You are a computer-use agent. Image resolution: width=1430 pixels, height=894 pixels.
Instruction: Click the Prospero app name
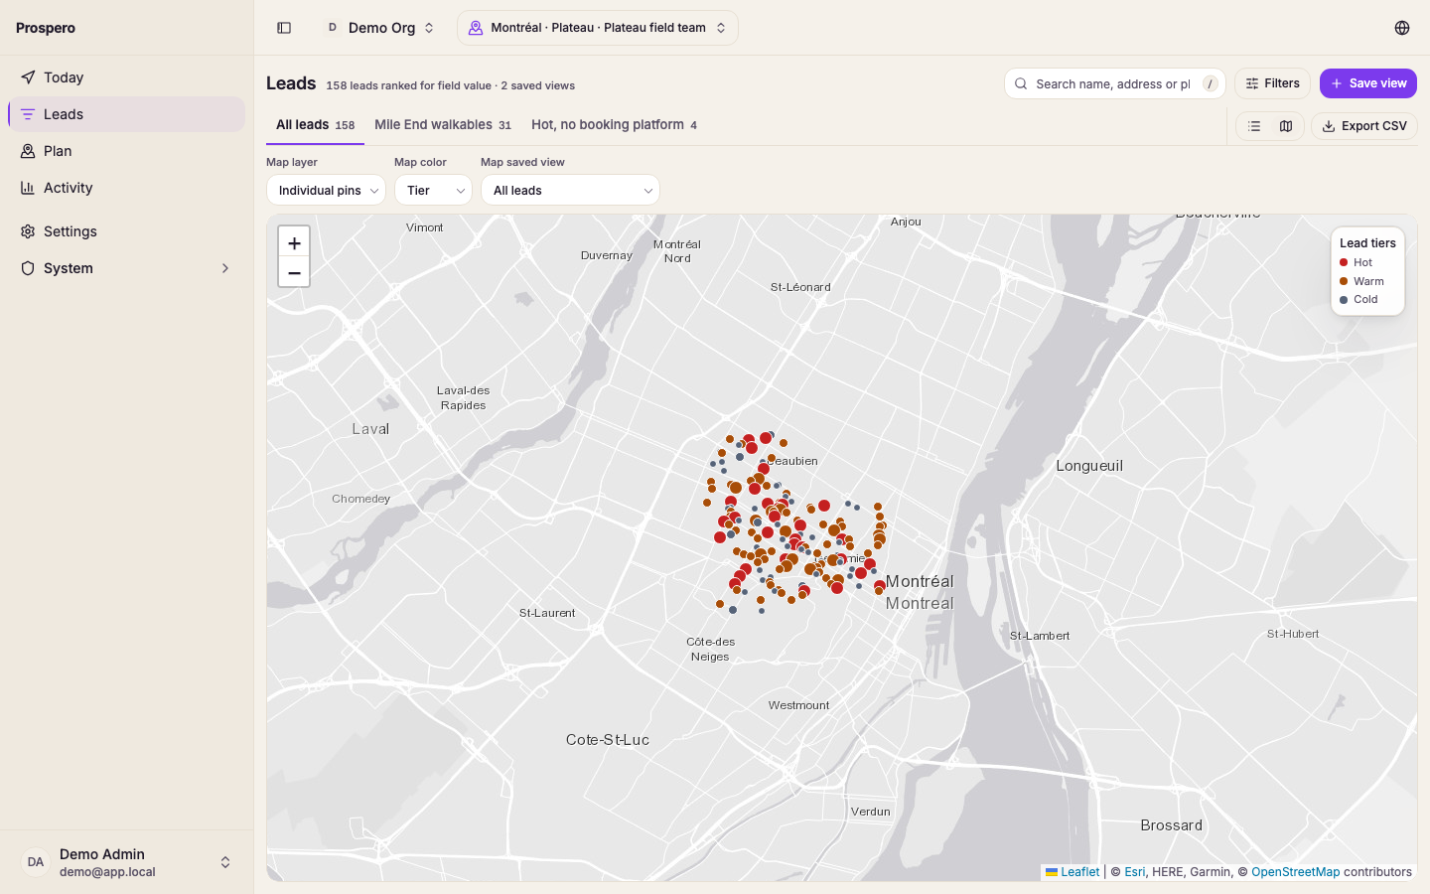[46, 28]
